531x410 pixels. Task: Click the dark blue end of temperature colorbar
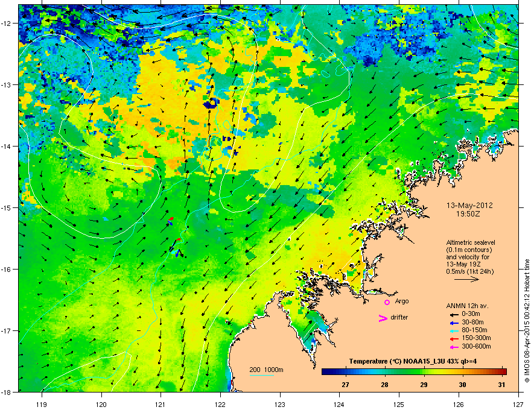(326, 372)
